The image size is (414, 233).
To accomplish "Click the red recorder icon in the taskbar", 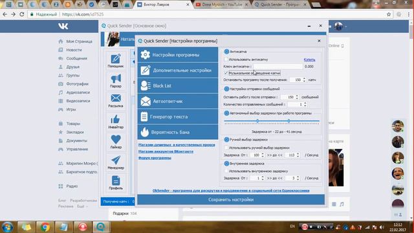I will click(83, 227).
